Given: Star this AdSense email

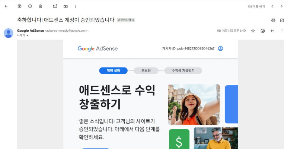Looking at the screenshot, I should pyautogui.click(x=253, y=31).
